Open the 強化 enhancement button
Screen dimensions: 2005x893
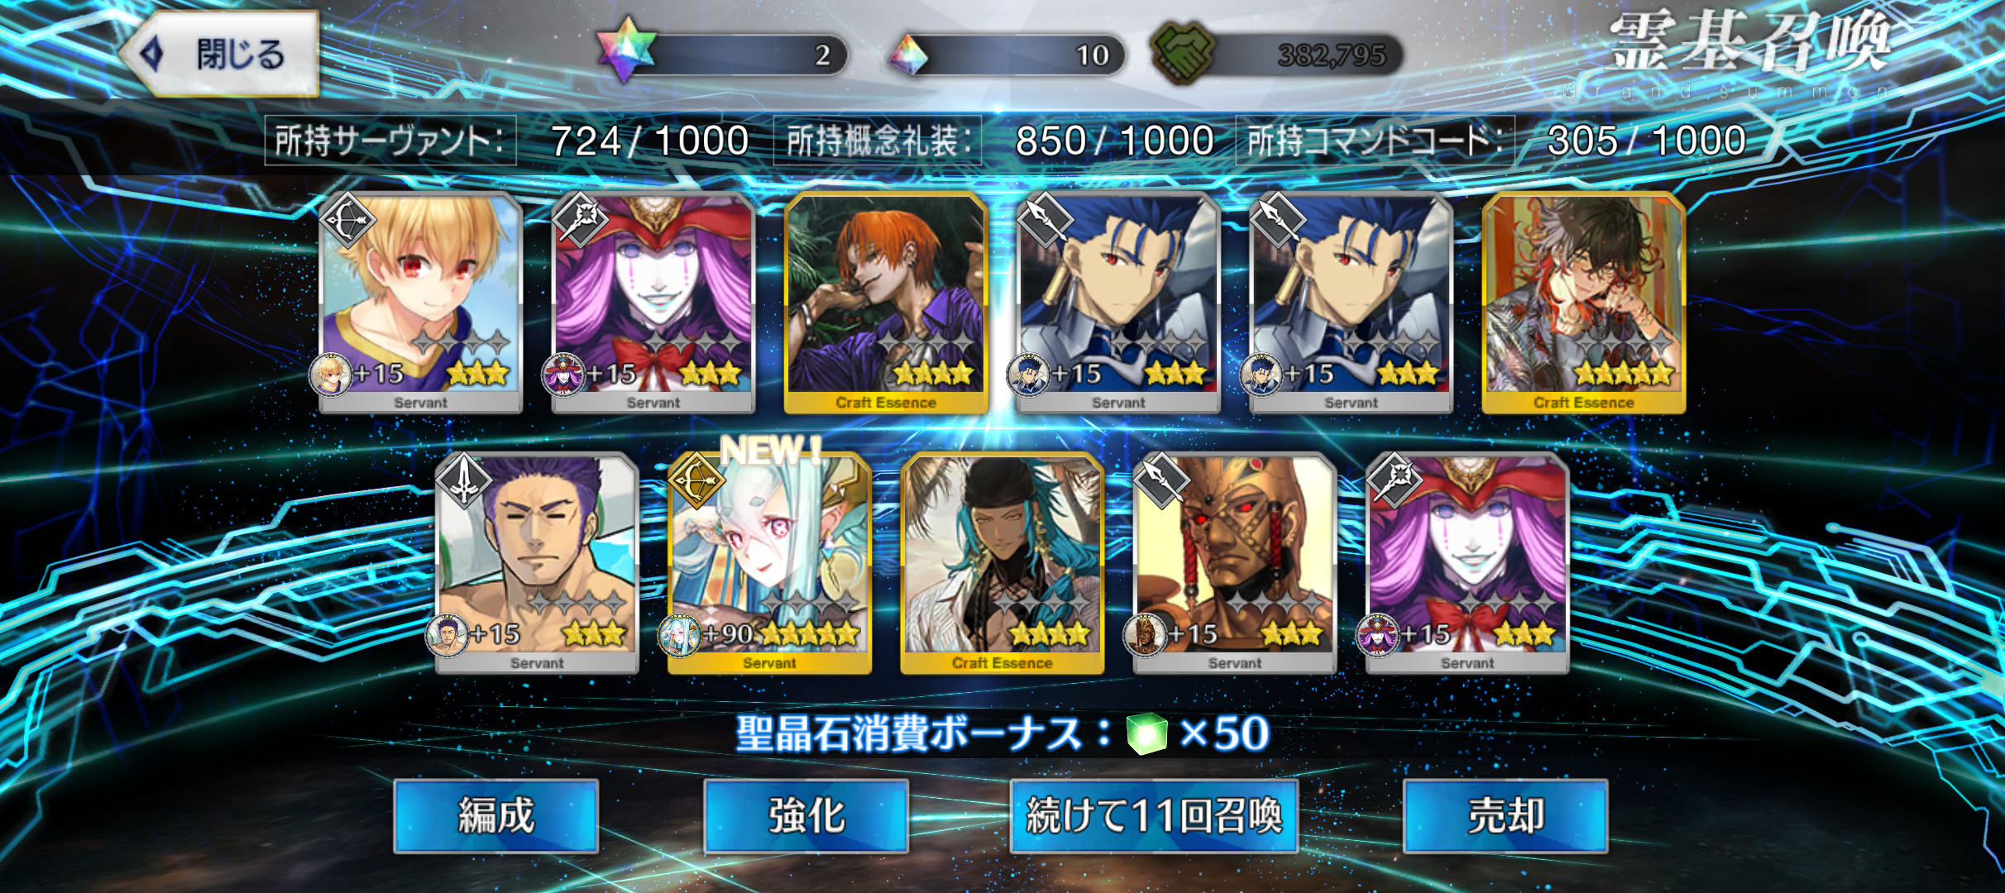(806, 816)
